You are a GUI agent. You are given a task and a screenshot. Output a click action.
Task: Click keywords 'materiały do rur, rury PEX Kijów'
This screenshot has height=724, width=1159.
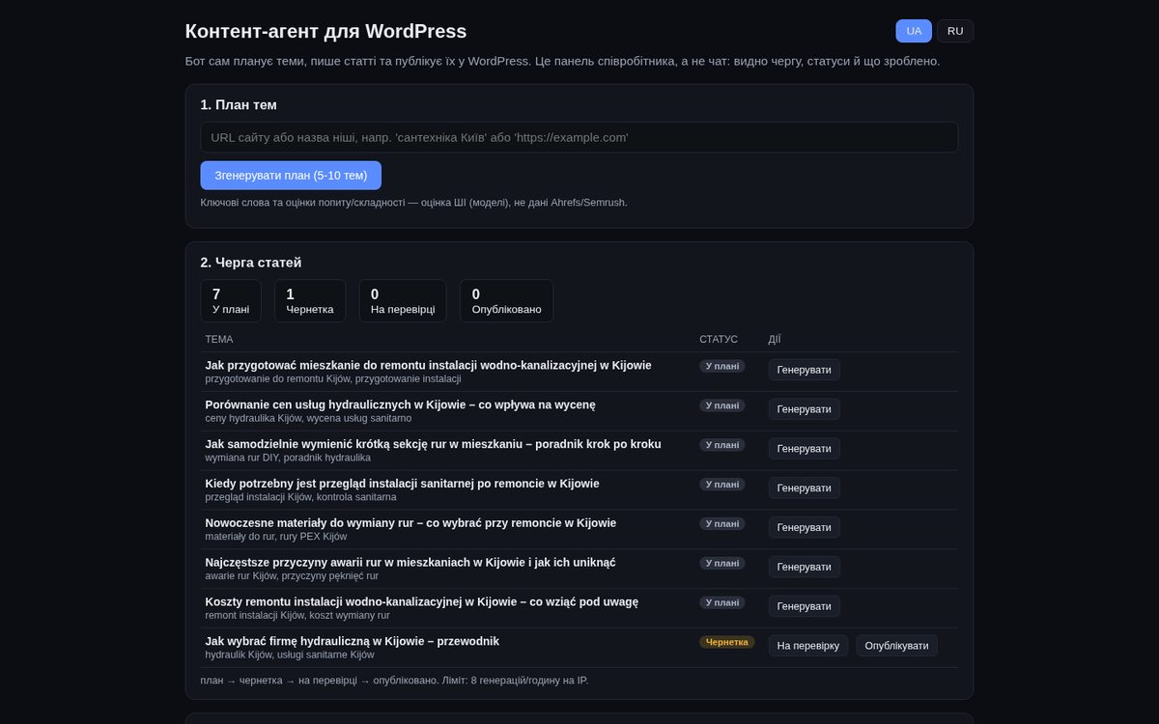point(275,537)
